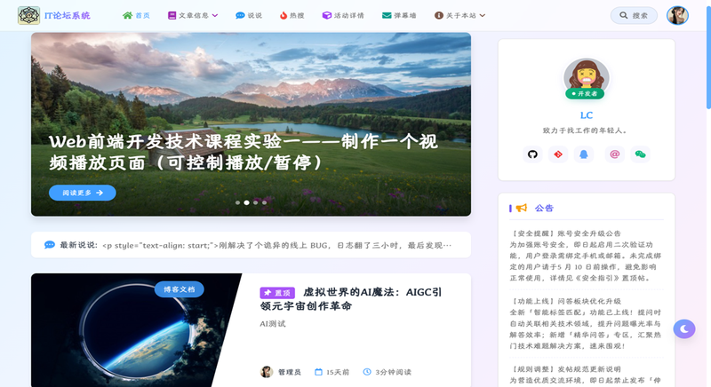Click the 3分钟阅读 reading time
The width and height of the screenshot is (711, 387).
pyautogui.click(x=393, y=372)
